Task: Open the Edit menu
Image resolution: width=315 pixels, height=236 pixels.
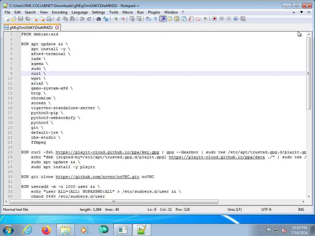Action: (18, 12)
